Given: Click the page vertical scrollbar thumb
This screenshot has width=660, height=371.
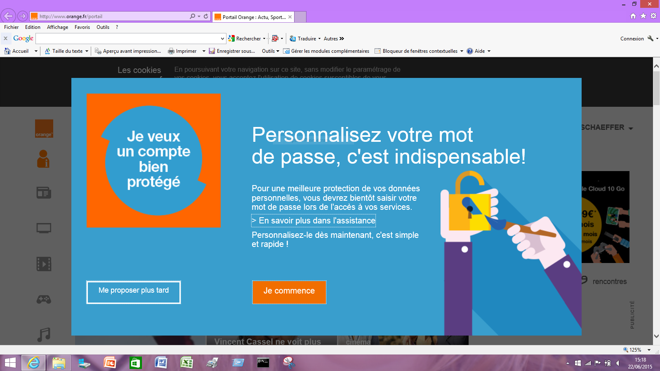Looking at the screenshot, I should point(656,88).
